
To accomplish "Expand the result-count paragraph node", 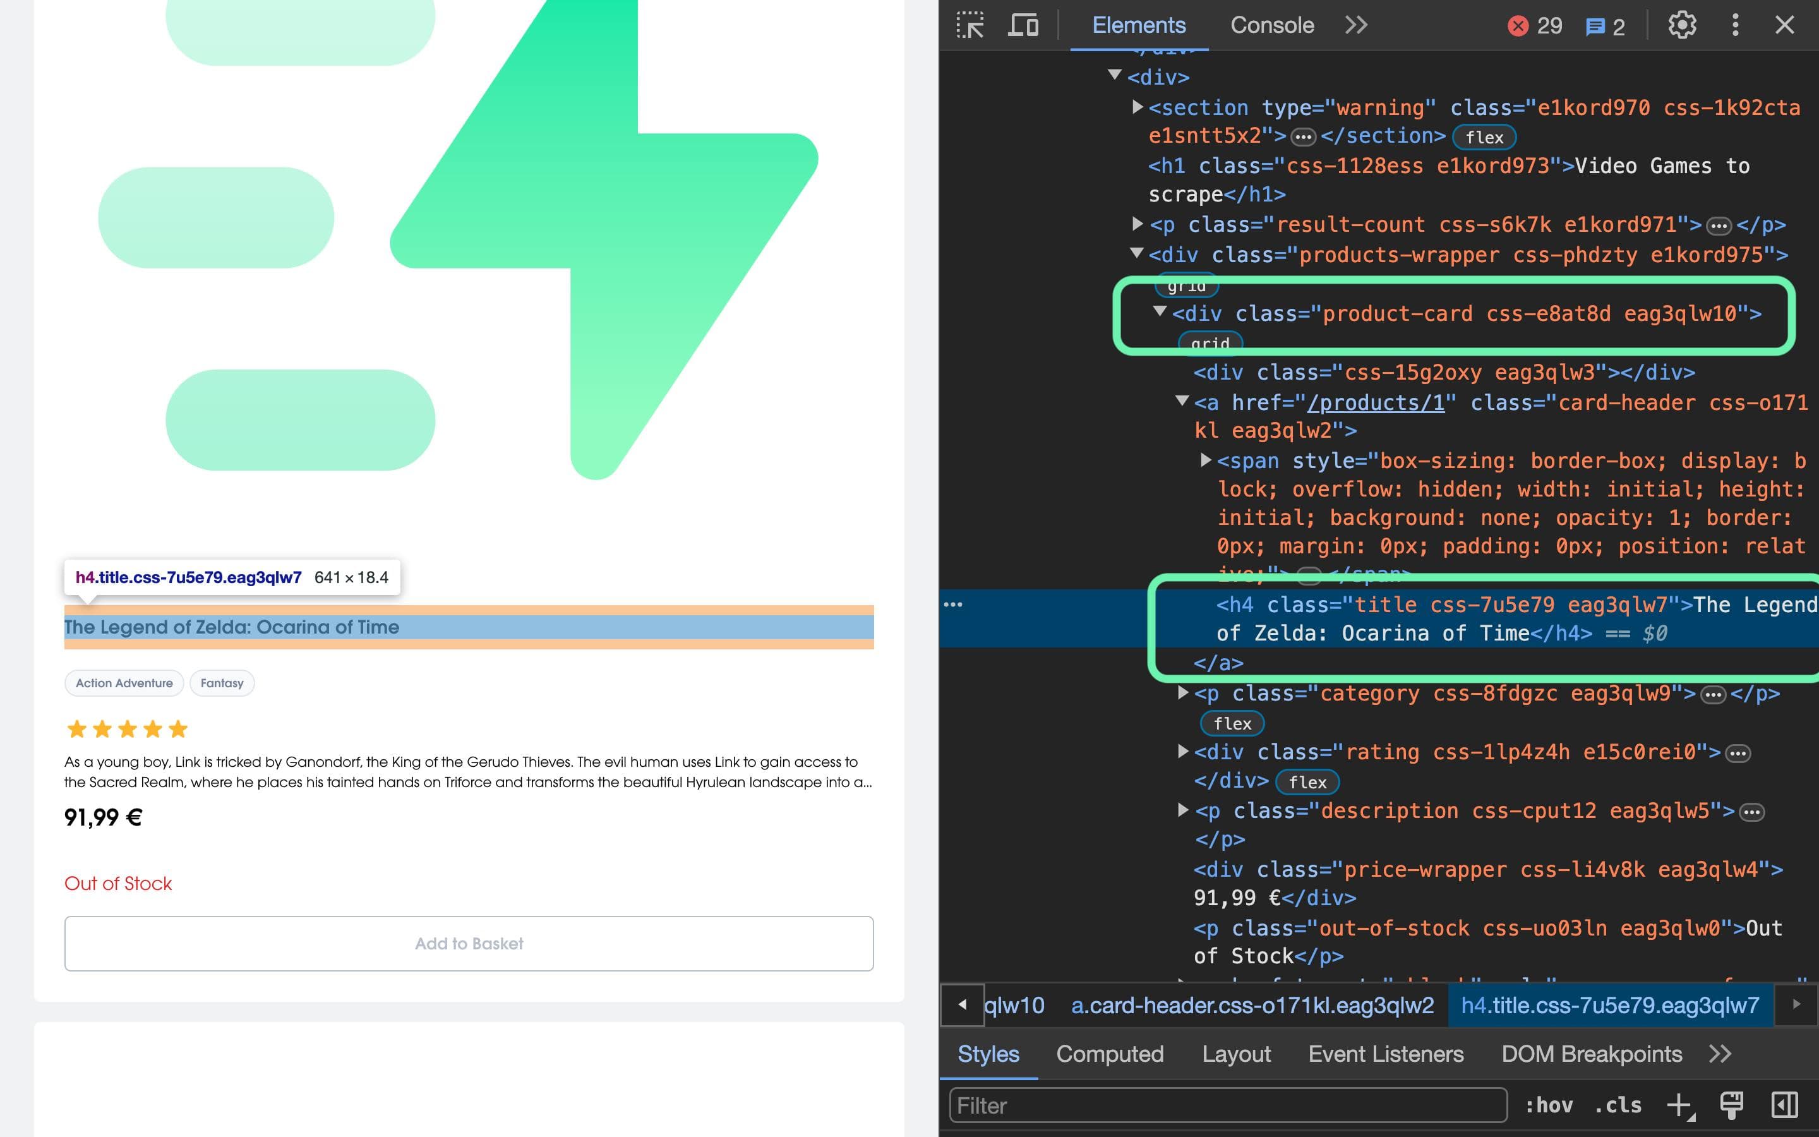I will [x=1138, y=224].
